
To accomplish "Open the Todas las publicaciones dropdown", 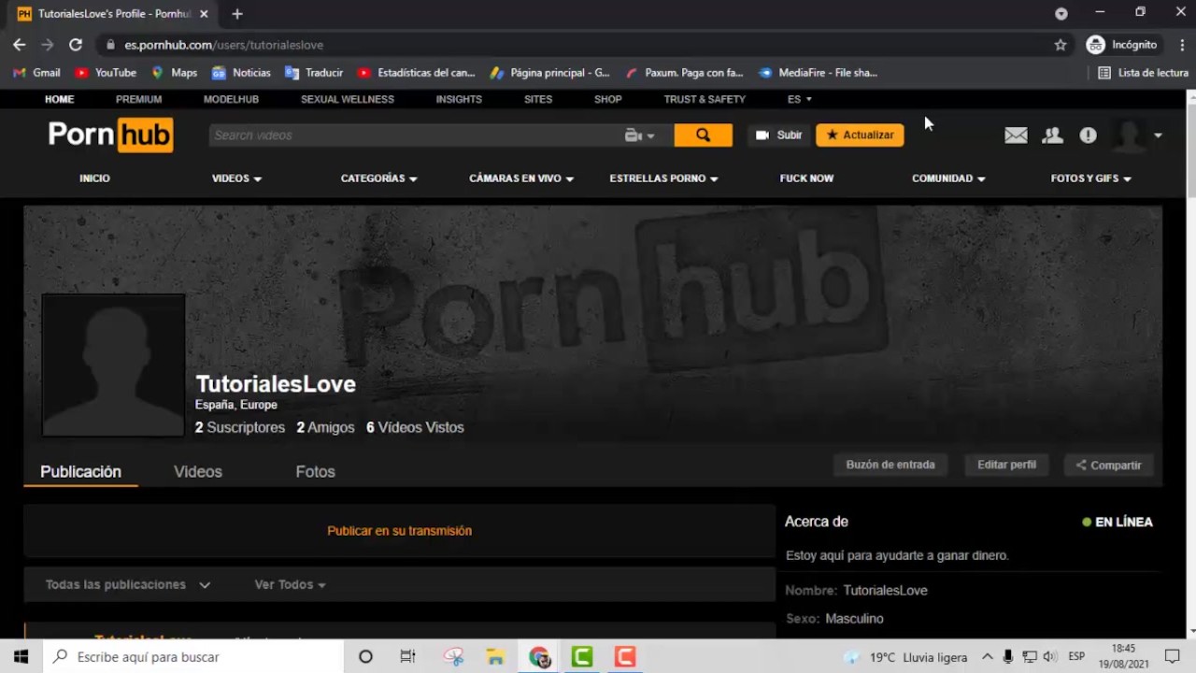I will [x=127, y=585].
